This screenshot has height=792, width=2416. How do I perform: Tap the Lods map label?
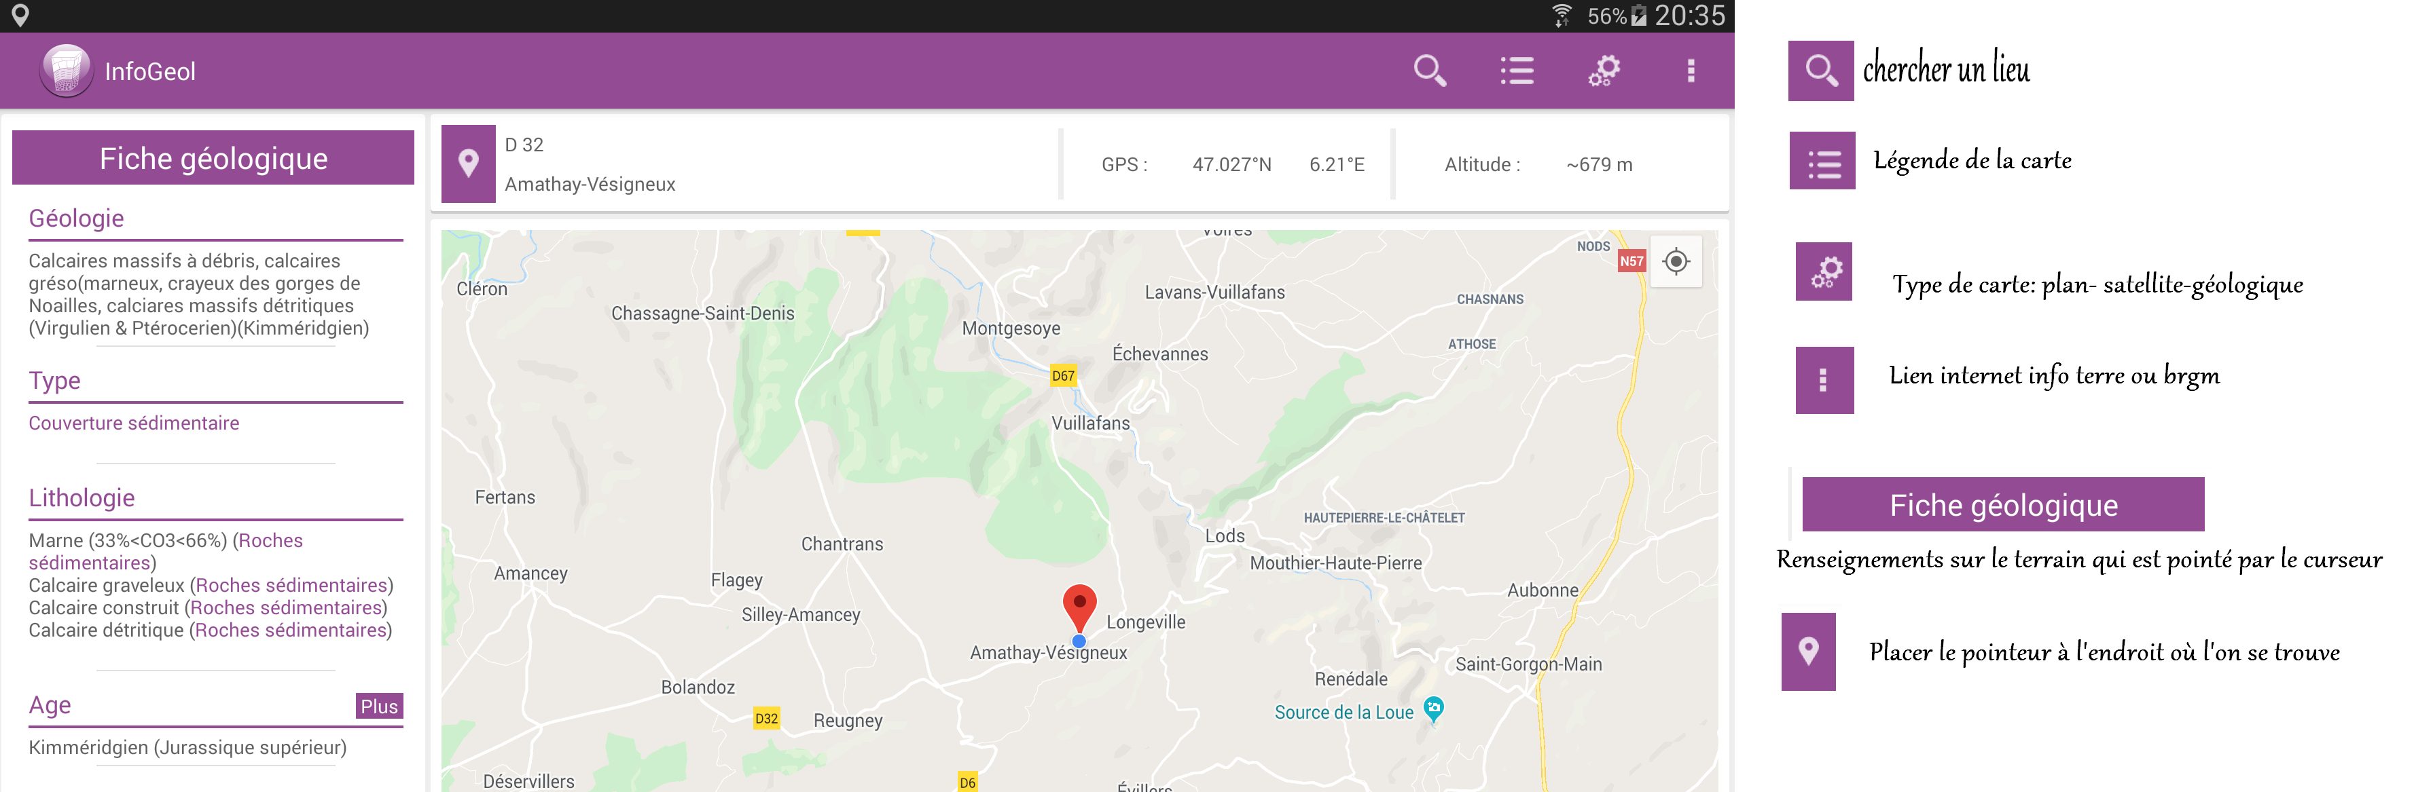click(x=1225, y=535)
